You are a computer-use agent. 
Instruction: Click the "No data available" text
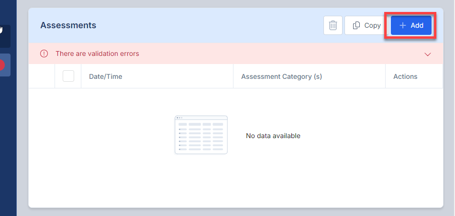(x=273, y=136)
